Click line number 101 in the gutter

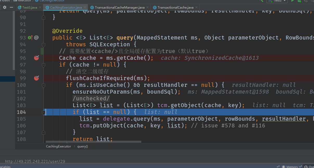coord(21,92)
